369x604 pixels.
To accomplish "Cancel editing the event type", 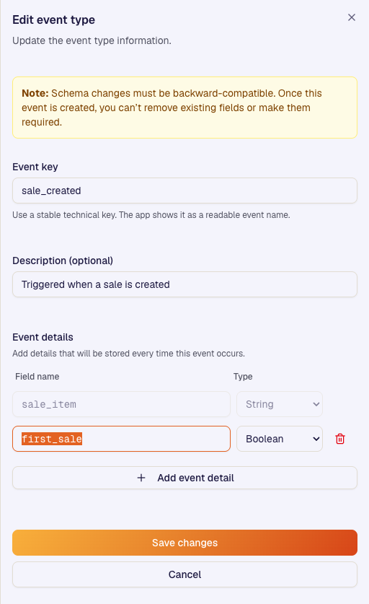I will tap(184, 574).
